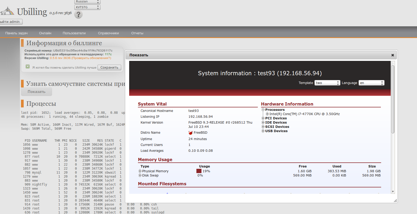The height and width of the screenshot is (214, 417).
Task: Click the System information title text
Action: pos(260,73)
